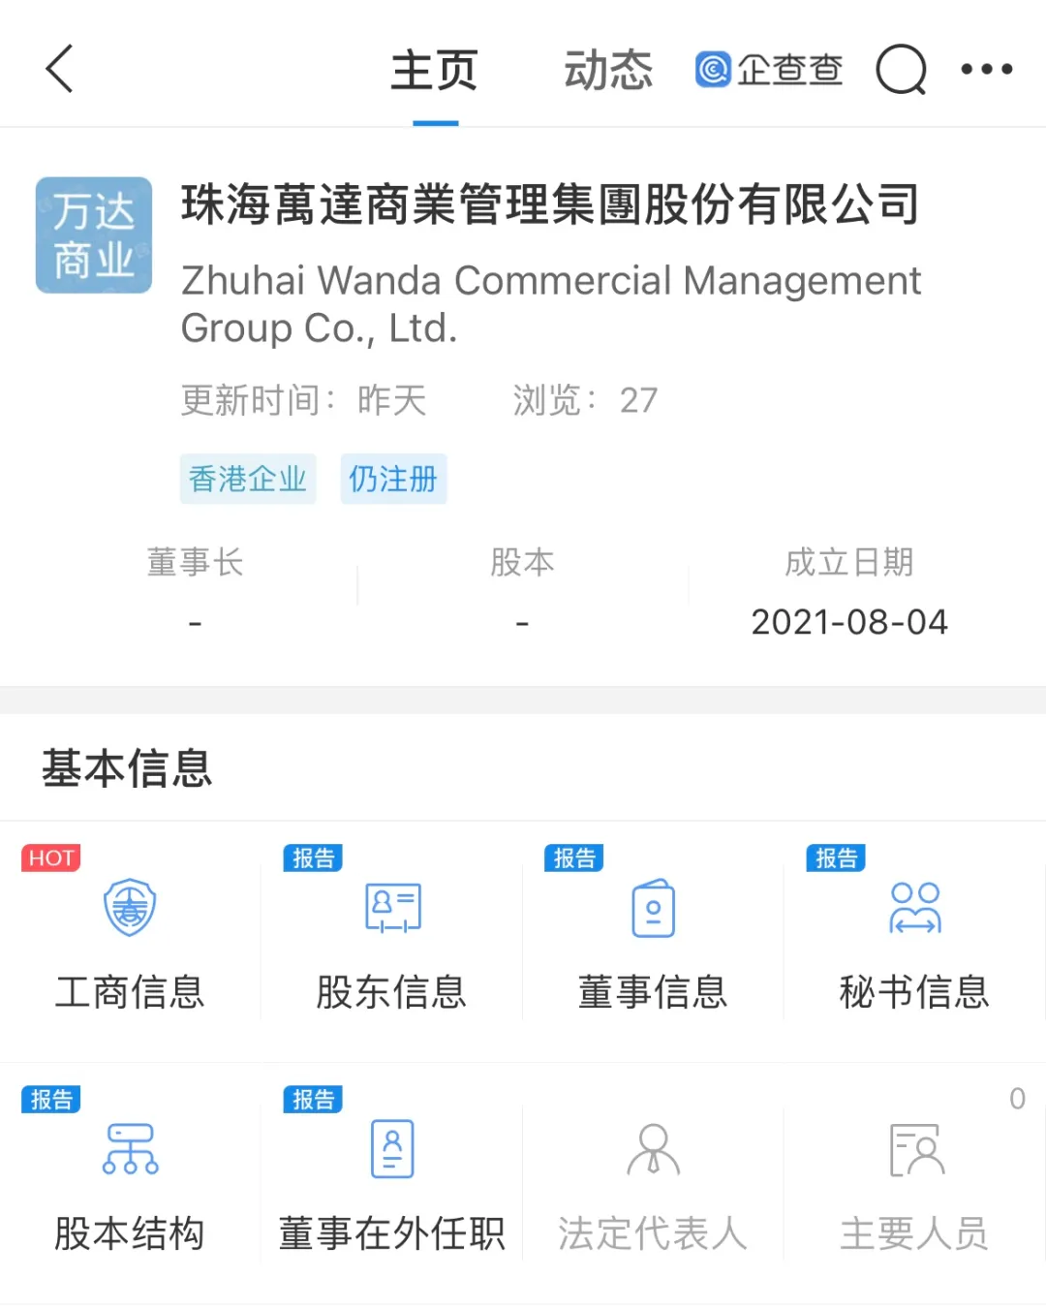This screenshot has height=1309, width=1046.
Task: Tap the 成立日期 field label
Action: point(849,562)
